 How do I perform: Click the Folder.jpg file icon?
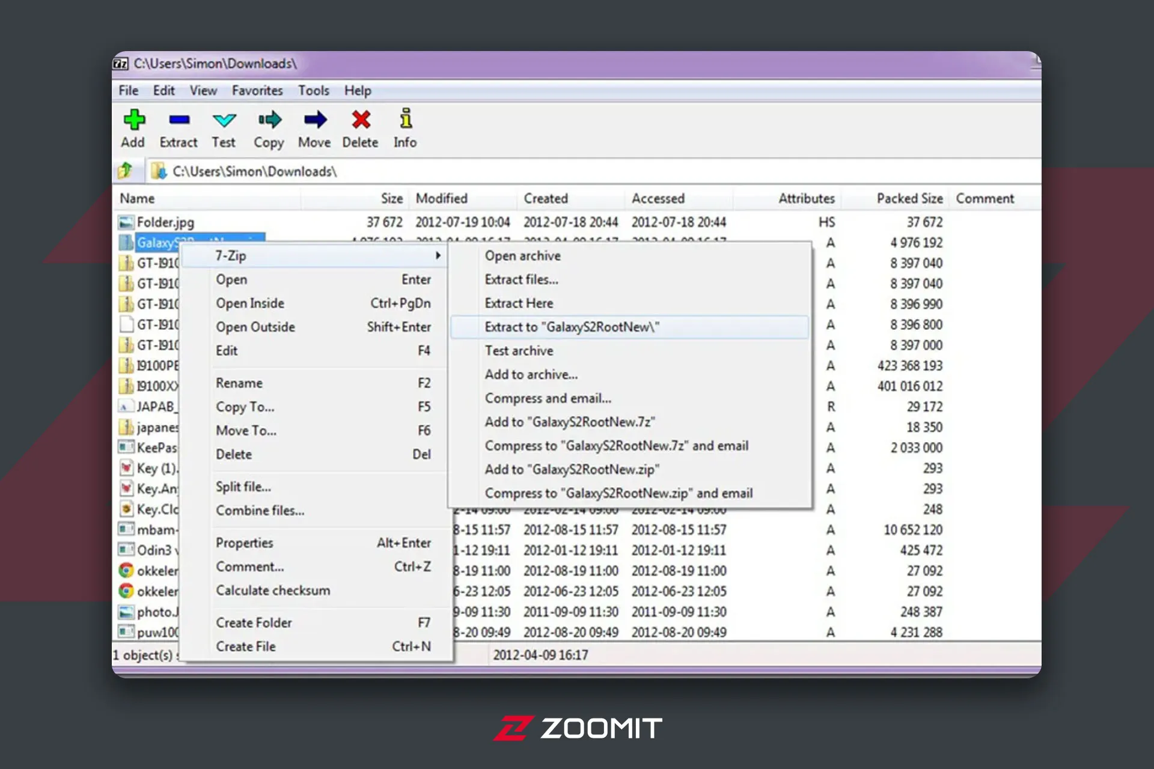click(126, 222)
